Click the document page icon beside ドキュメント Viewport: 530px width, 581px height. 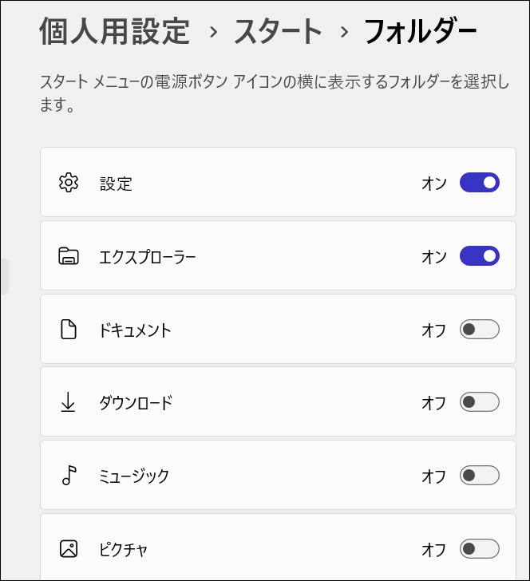[69, 330]
